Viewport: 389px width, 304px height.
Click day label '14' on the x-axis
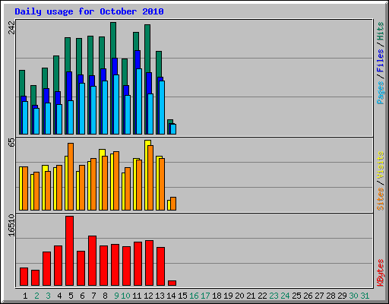pyautogui.click(x=171, y=296)
